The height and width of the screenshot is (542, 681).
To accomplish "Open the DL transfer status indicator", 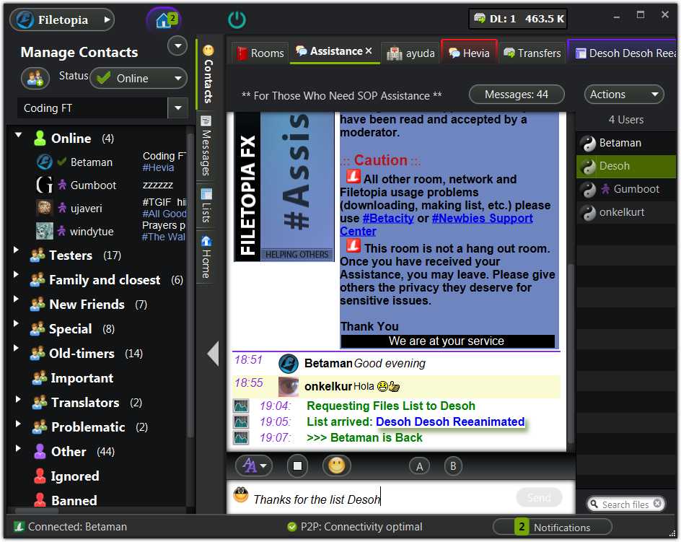I will click(518, 19).
